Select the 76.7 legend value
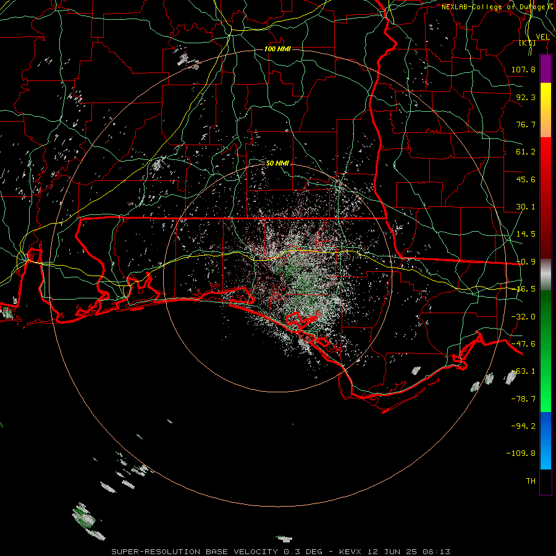Image resolution: width=556 pixels, height=556 pixels. point(526,124)
